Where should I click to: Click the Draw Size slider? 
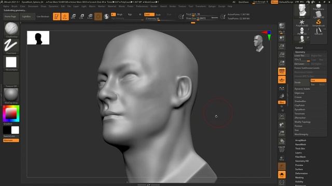(x=202, y=19)
